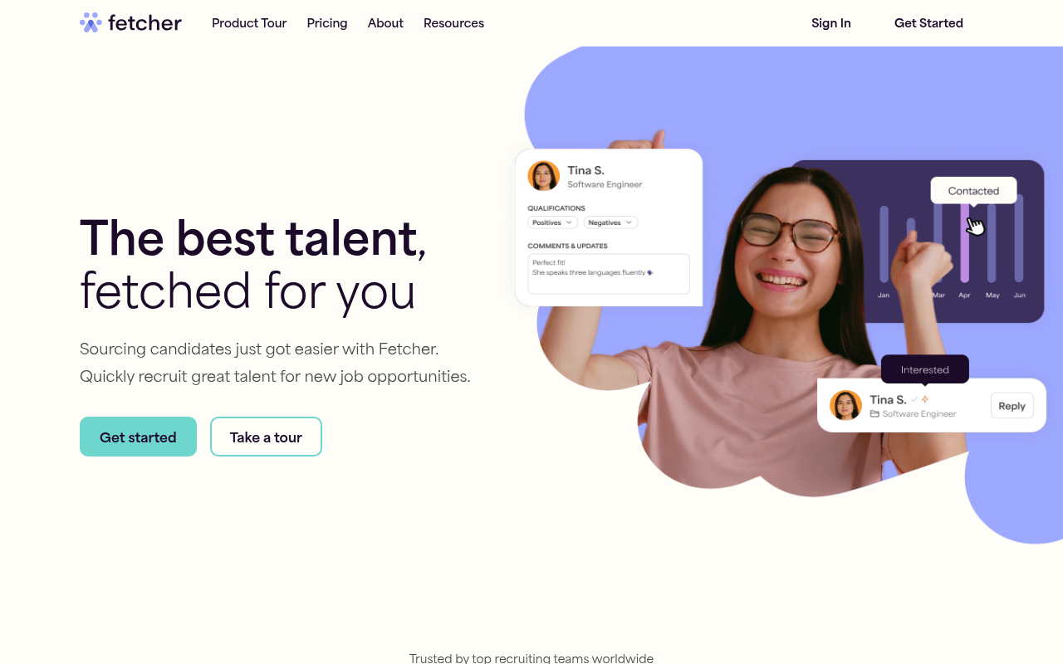Click the Reply button on Tina's card
The height and width of the screenshot is (664, 1063).
click(x=1012, y=406)
